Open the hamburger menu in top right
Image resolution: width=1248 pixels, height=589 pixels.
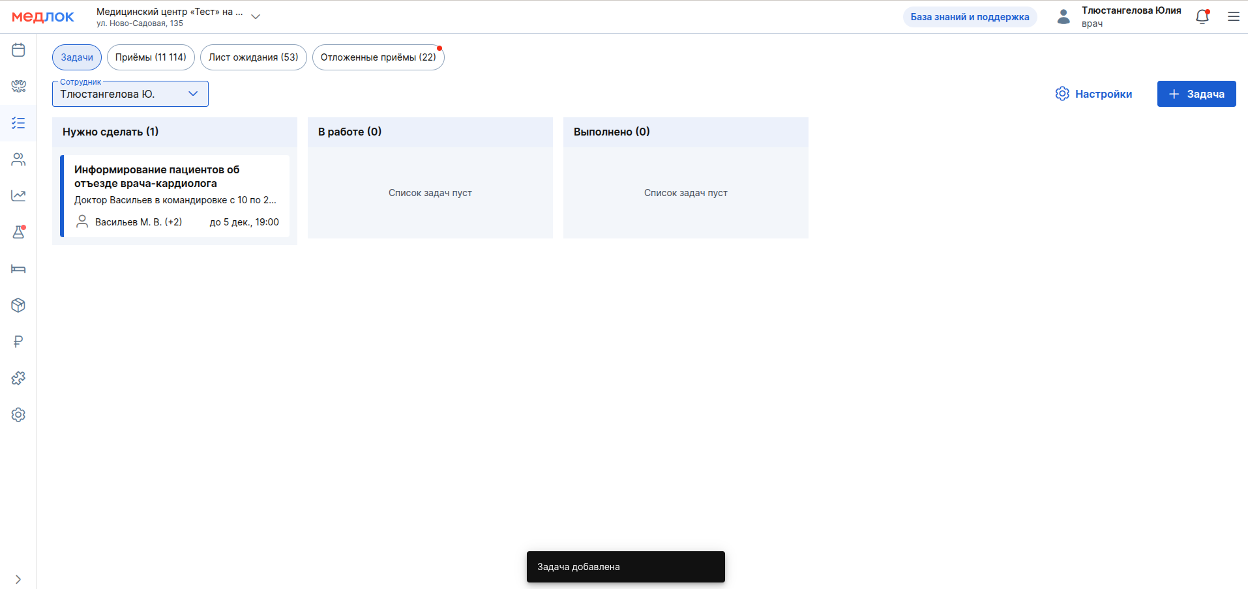pyautogui.click(x=1233, y=17)
